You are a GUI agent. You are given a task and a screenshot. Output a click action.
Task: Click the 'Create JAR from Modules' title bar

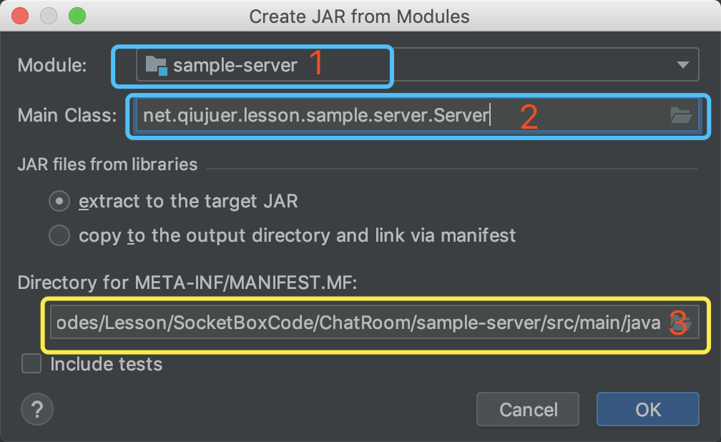coord(359,16)
